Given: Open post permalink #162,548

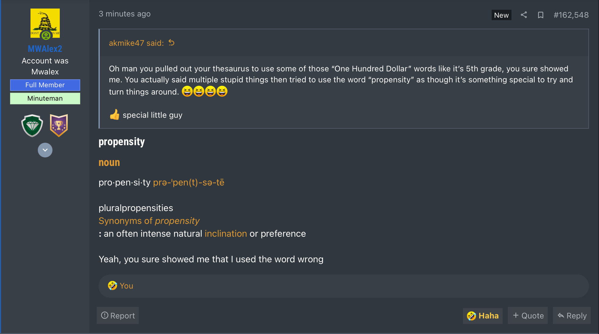Looking at the screenshot, I should pos(571,15).
